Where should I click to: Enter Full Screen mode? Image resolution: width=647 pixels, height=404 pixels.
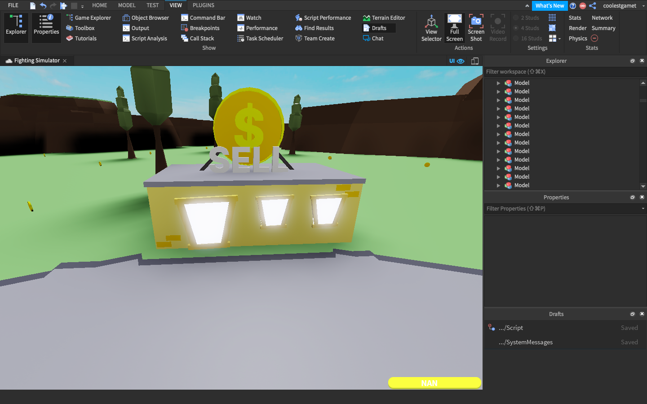pyautogui.click(x=455, y=28)
